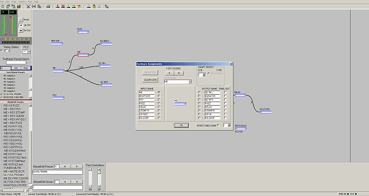Open the Options menu
This screenshot has width=369, height=196.
click(x=22, y=2)
